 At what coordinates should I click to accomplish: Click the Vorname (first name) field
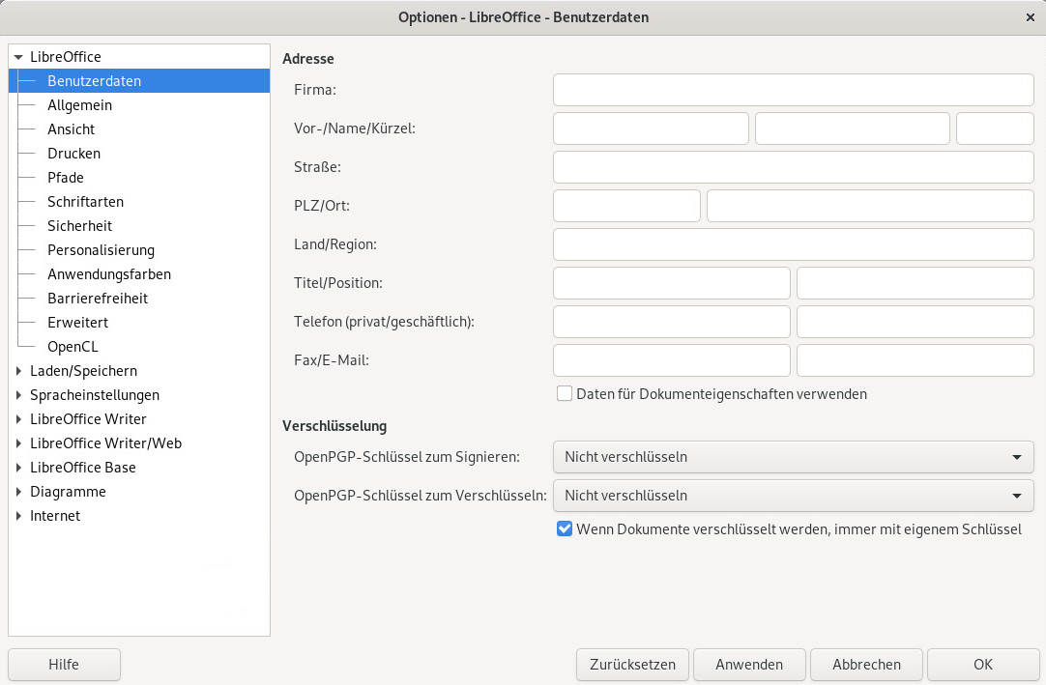click(651, 128)
